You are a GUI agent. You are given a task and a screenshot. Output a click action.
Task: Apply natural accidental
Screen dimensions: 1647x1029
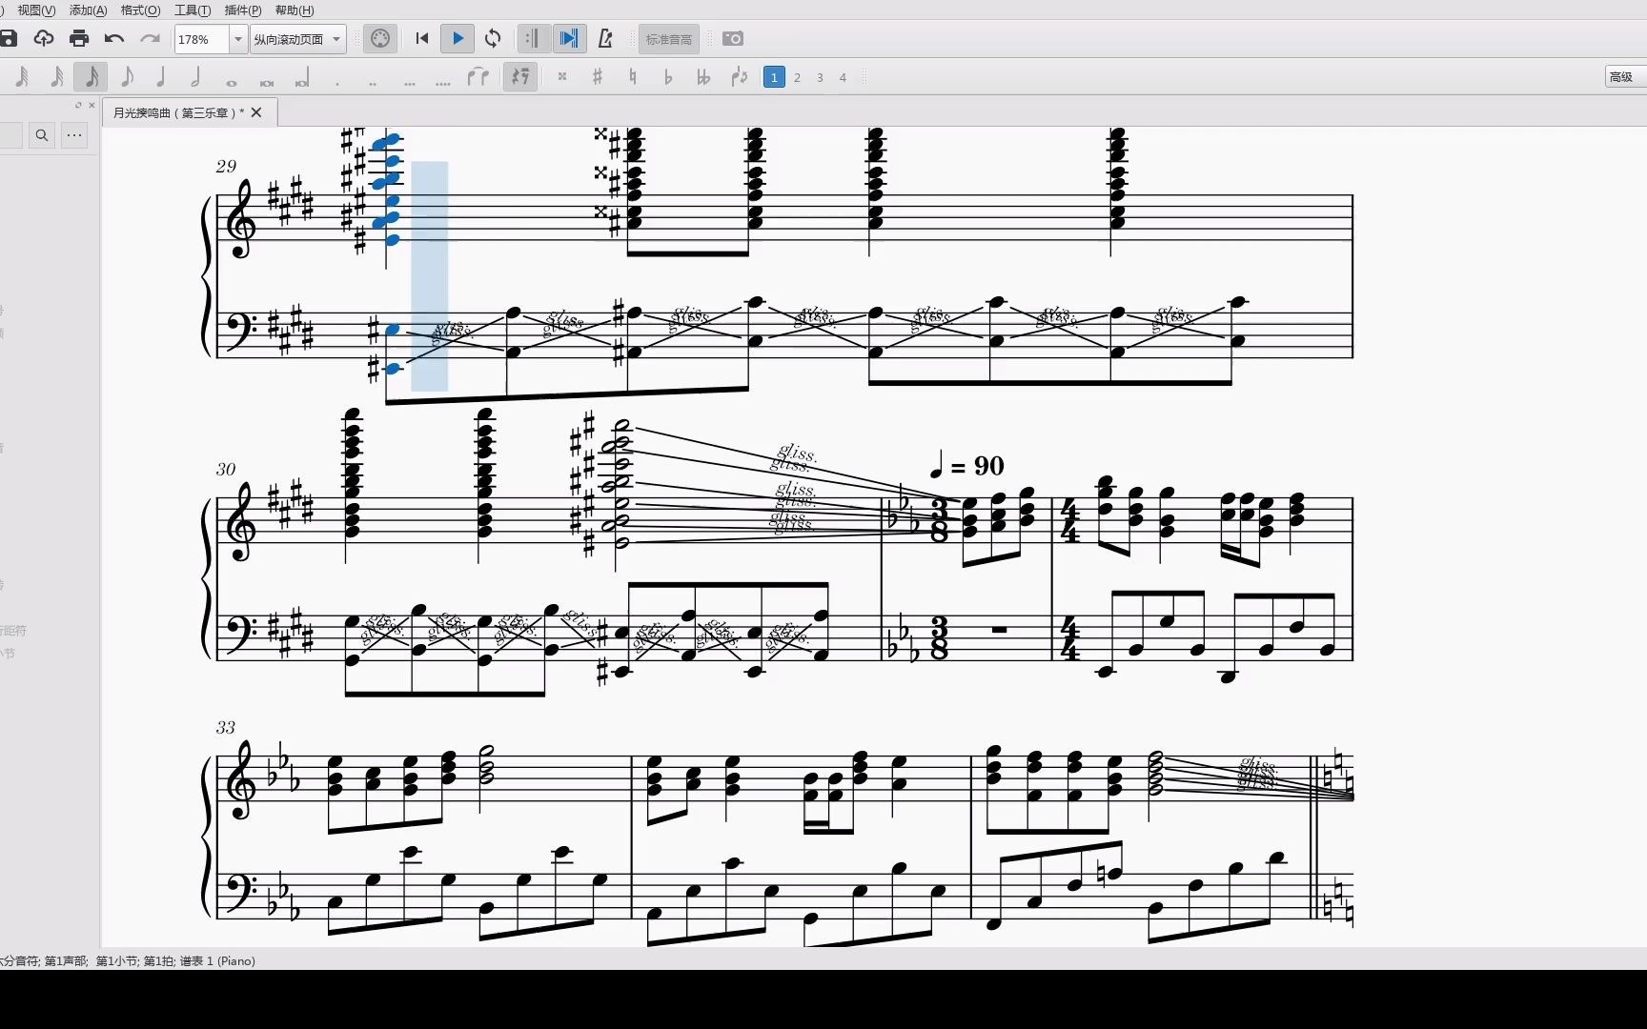(x=633, y=77)
